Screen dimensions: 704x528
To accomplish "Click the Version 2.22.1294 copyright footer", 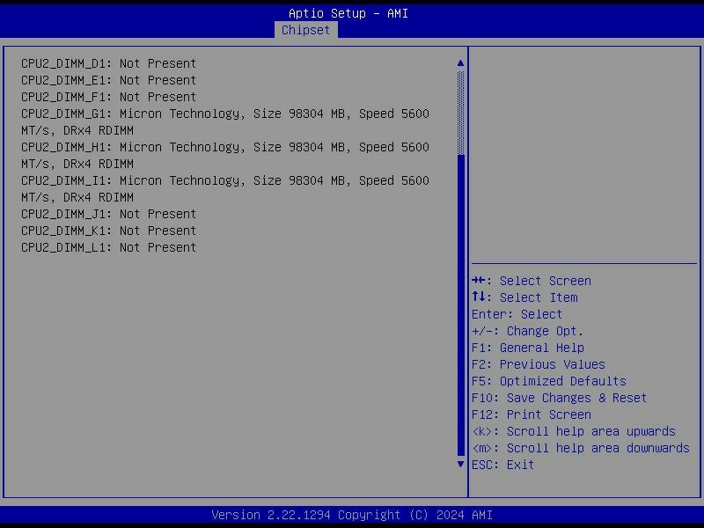I will [352, 515].
